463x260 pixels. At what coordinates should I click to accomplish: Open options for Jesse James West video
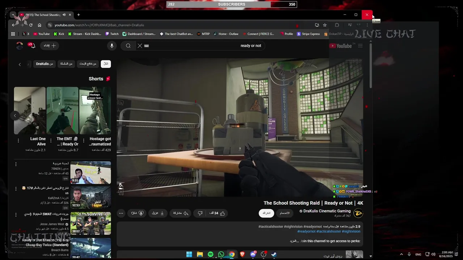click(x=16, y=214)
